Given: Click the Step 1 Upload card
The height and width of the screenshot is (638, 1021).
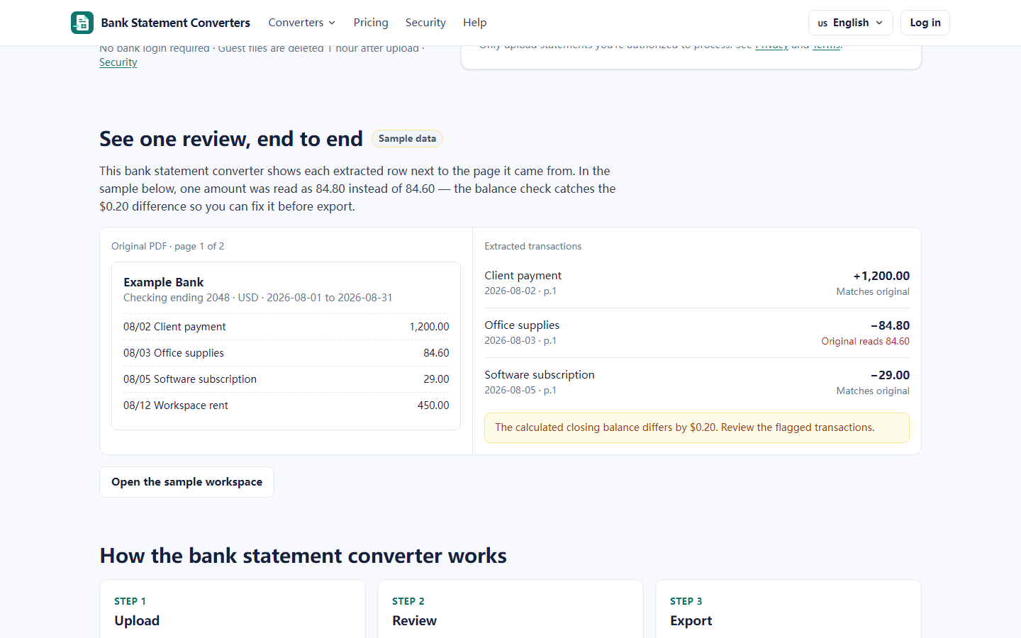Looking at the screenshot, I should [x=233, y=609].
